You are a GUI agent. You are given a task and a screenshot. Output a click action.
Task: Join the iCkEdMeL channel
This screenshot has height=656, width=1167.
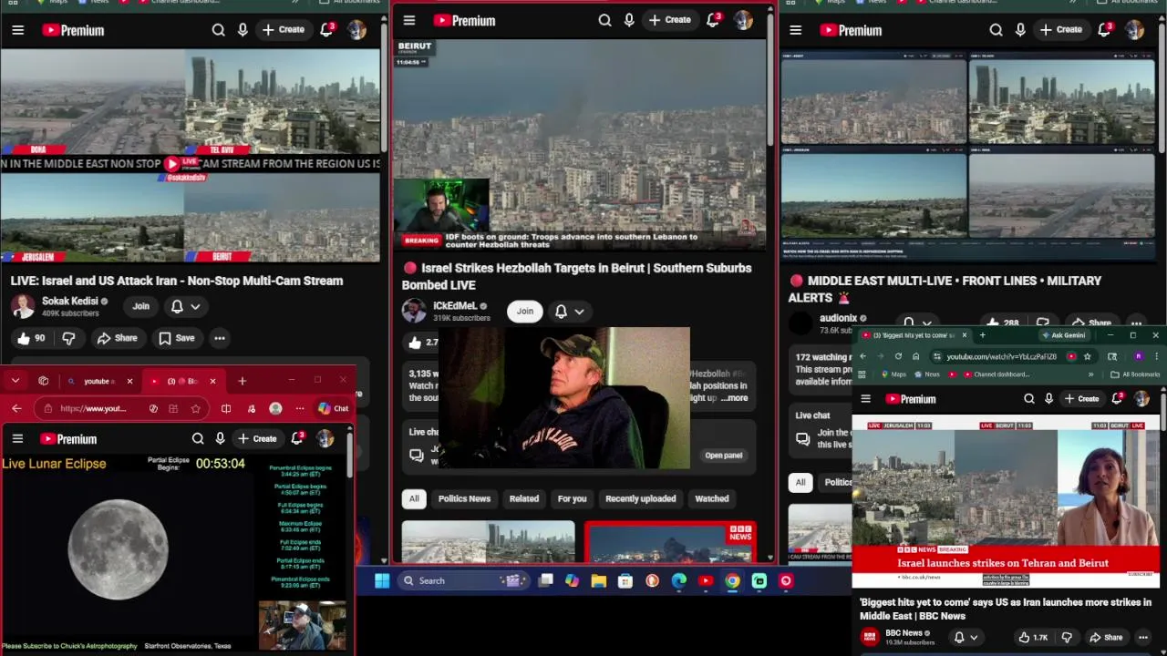[525, 312]
